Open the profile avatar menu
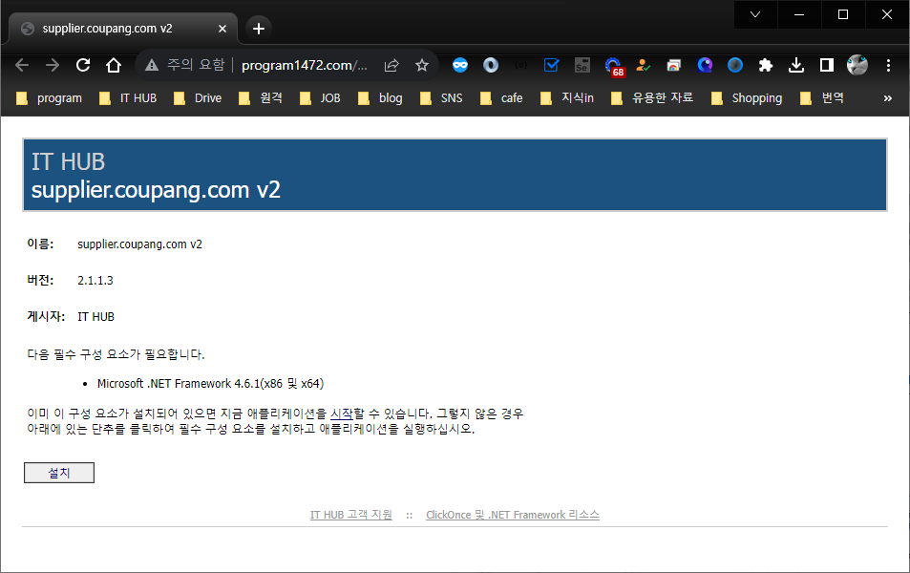910x573 pixels. 857,66
